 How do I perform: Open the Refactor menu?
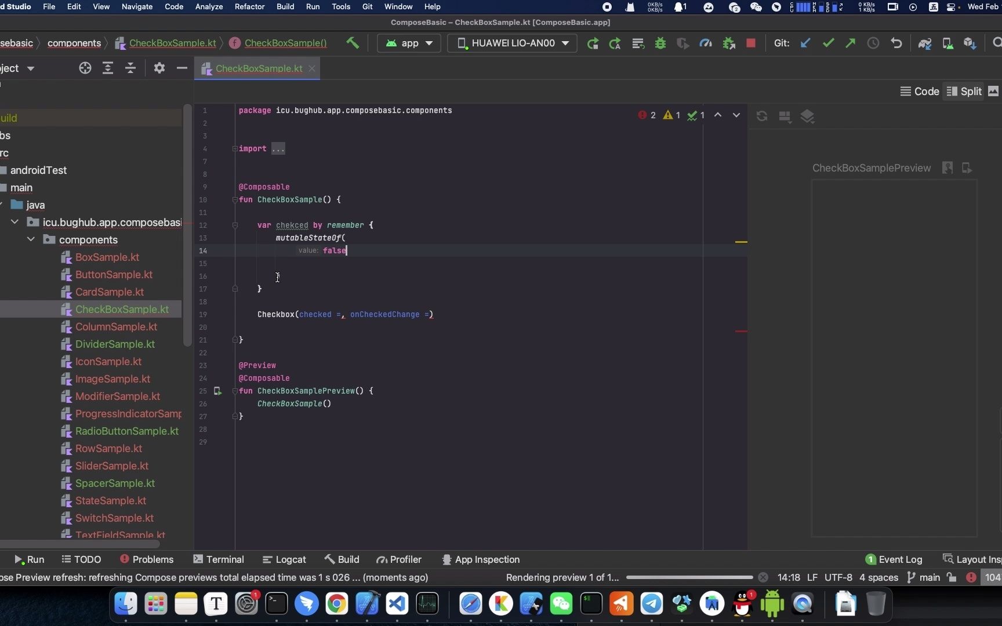(249, 6)
